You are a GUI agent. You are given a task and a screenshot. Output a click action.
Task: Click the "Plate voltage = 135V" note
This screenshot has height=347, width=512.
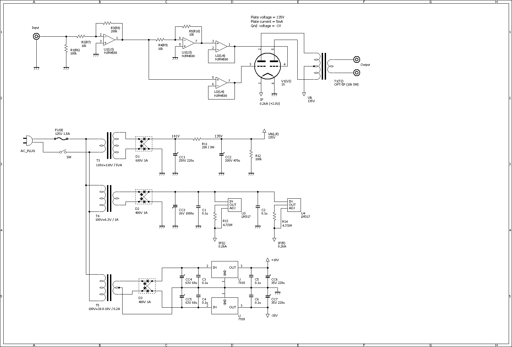point(268,17)
